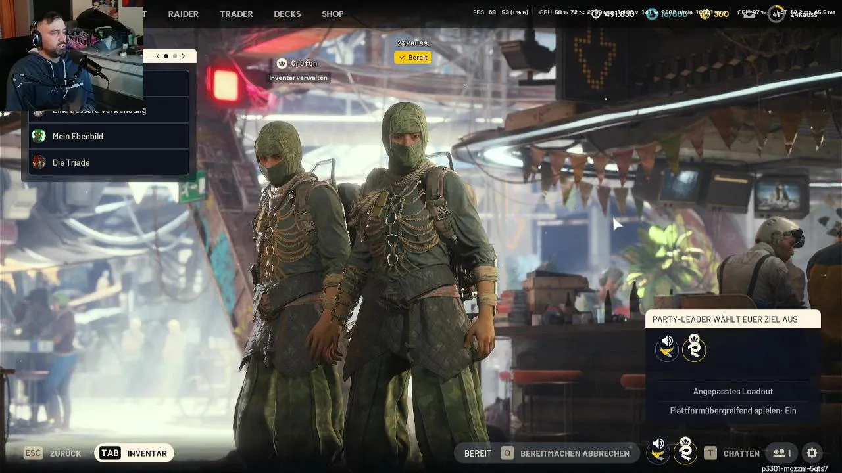The width and height of the screenshot is (842, 473).
Task: Click the T key chat hint
Action: pos(710,453)
